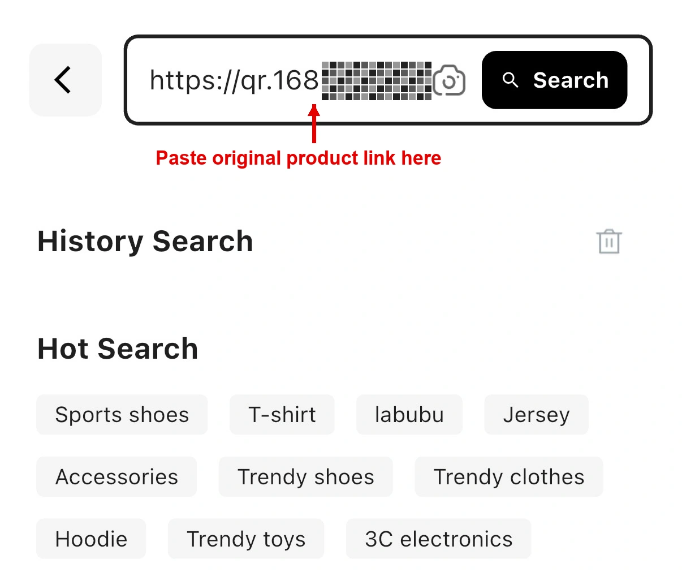The width and height of the screenshot is (682, 572).
Task: Select the Hoodie search tag
Action: point(91,539)
